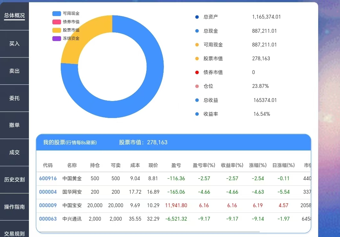Viewport: 340px width, 237px height.
Task: Select the 撤单 sidebar option
Action: pos(14,125)
